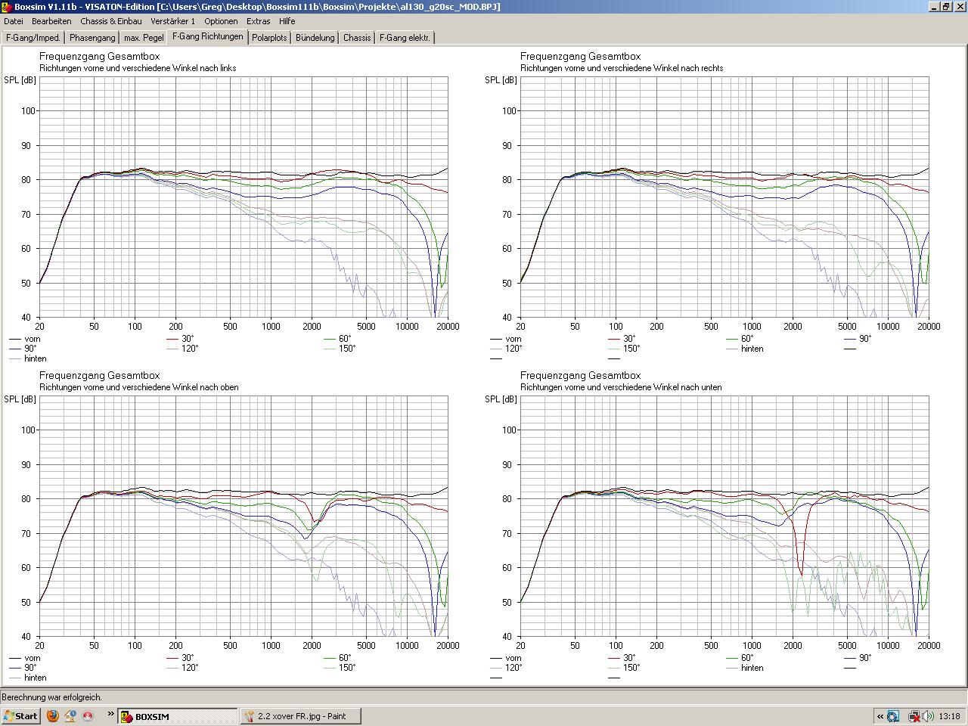Select the F-Gang Richtungen tab

pyautogui.click(x=208, y=36)
